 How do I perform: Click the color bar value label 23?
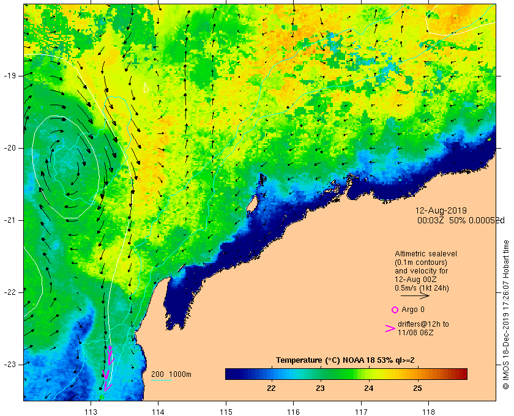click(320, 388)
